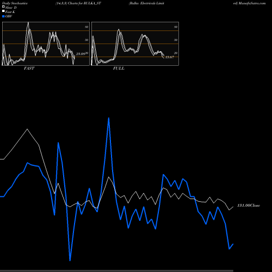The width and height of the screenshot is (272, 272).
Task: Click the 'Charts for RULKA_ST' title text
Action: point(84,3)
